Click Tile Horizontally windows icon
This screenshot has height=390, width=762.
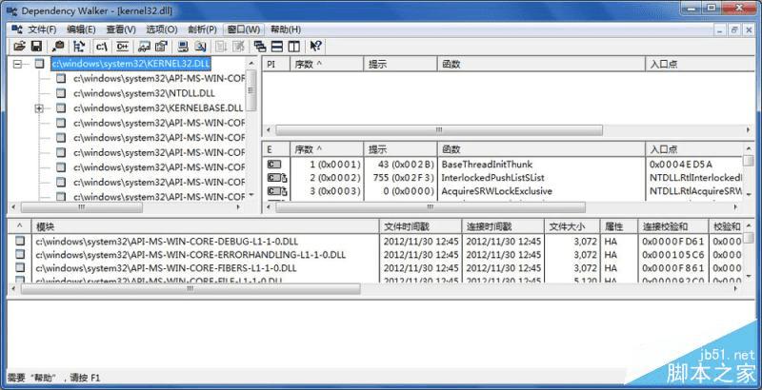click(276, 47)
